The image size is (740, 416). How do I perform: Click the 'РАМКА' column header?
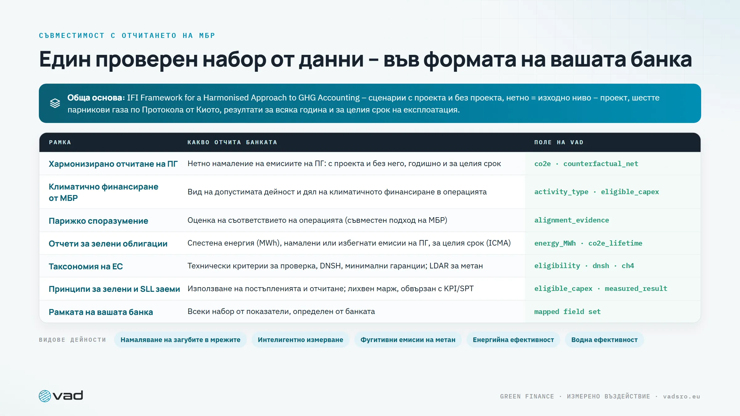tap(60, 142)
